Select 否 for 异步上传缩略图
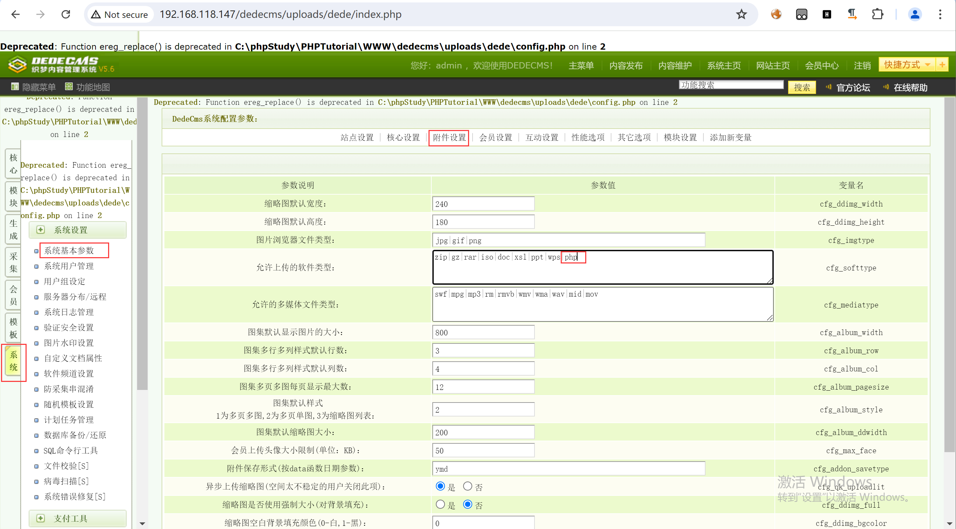 point(468,486)
